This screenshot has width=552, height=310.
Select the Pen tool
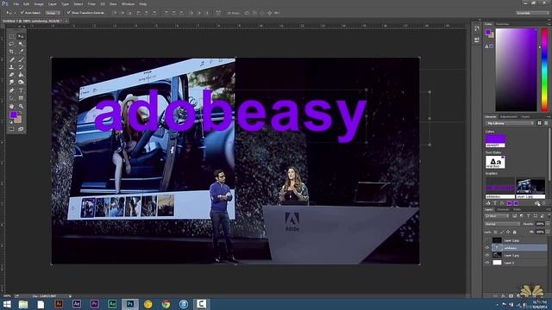tap(11, 90)
